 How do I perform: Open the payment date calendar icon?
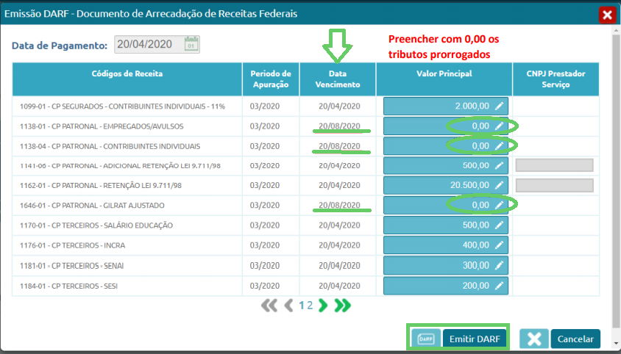191,44
